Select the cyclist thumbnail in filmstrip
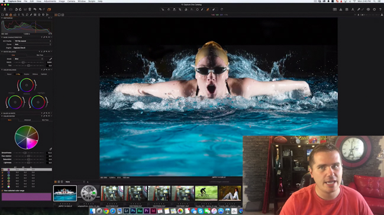 tap(206, 193)
